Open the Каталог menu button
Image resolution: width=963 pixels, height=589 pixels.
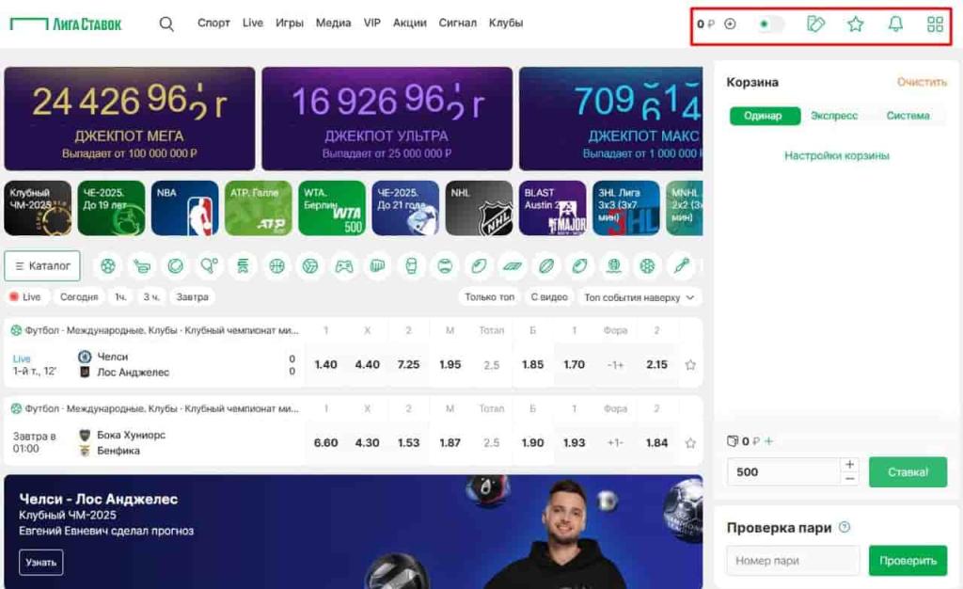tap(42, 266)
